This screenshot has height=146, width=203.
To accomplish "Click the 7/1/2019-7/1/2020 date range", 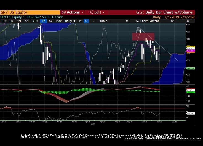I will [180, 17].
